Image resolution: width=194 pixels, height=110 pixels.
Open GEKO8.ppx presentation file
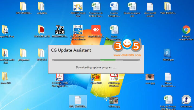pos(168,53)
